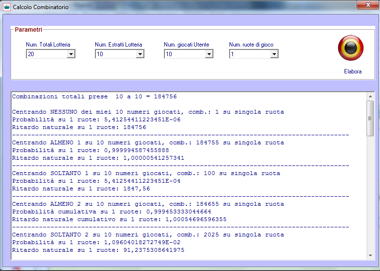Click ritardo line 1847,56

coord(81,189)
